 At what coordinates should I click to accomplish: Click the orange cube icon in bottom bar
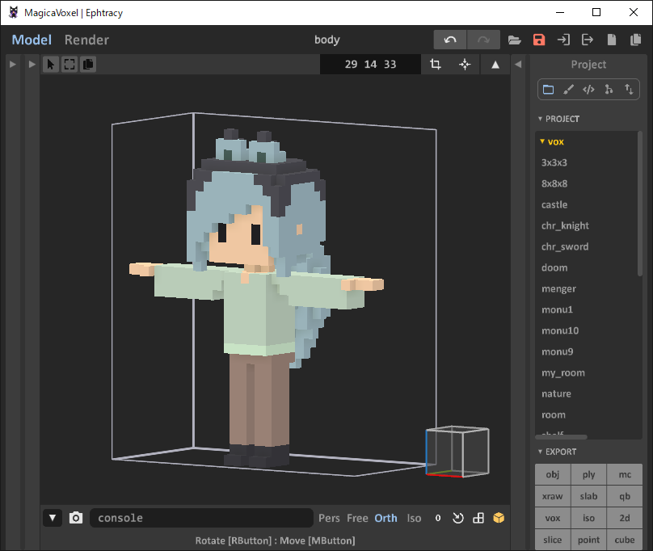pyautogui.click(x=499, y=518)
